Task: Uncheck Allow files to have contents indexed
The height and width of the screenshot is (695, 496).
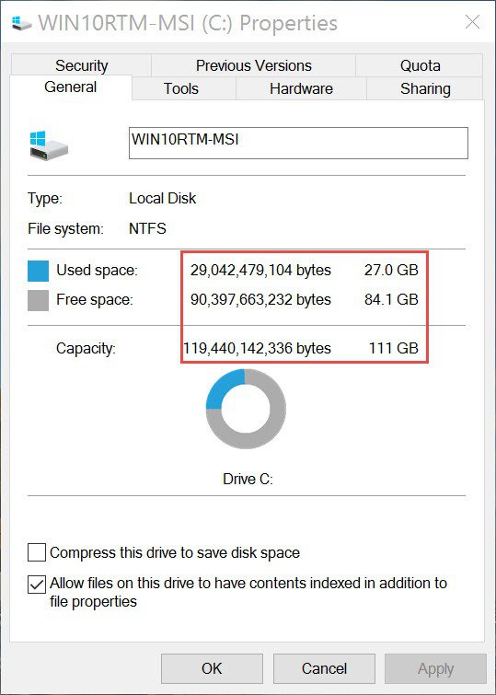Action: pos(36,585)
